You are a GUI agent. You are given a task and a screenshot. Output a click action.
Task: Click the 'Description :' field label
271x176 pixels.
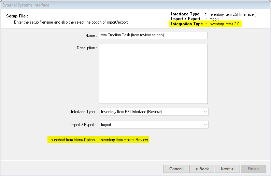[87, 48]
